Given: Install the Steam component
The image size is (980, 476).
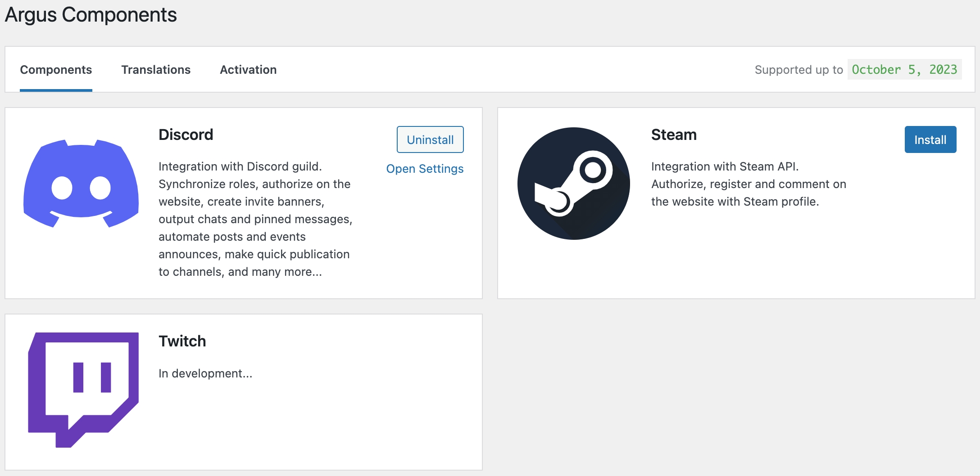Looking at the screenshot, I should (x=930, y=139).
